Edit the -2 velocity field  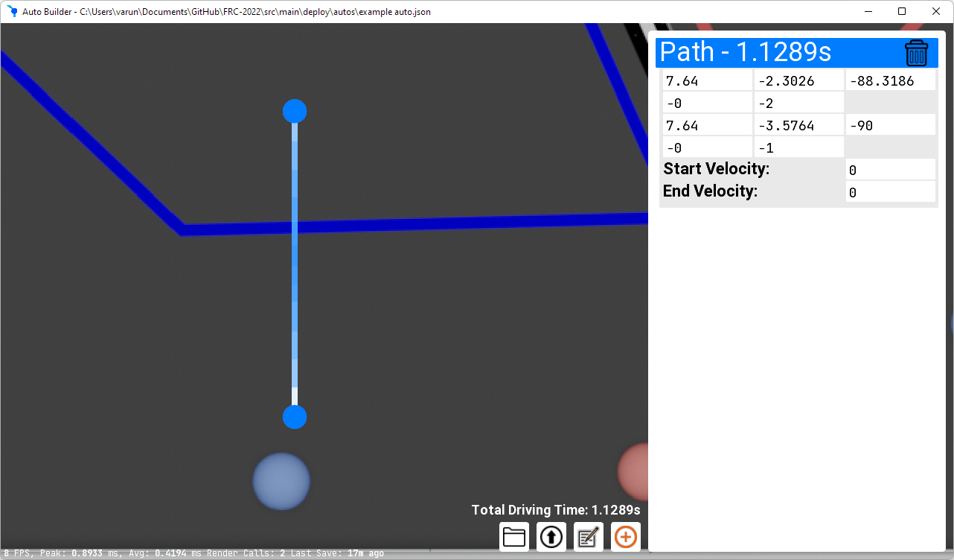click(x=799, y=103)
